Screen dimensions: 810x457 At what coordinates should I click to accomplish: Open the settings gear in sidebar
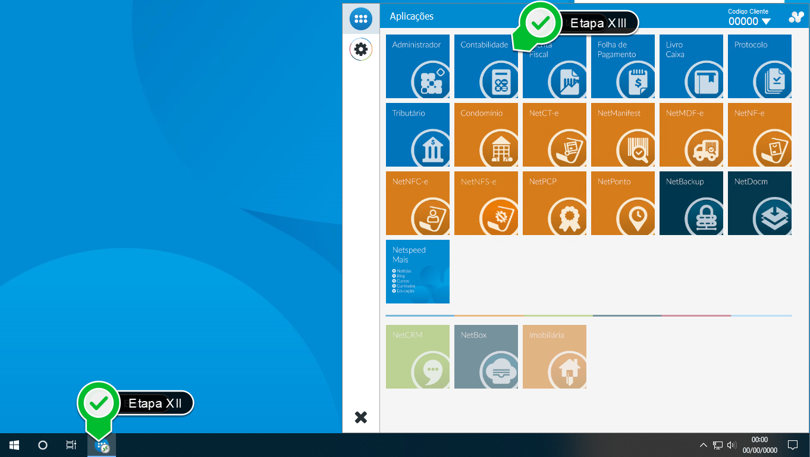[x=361, y=49]
